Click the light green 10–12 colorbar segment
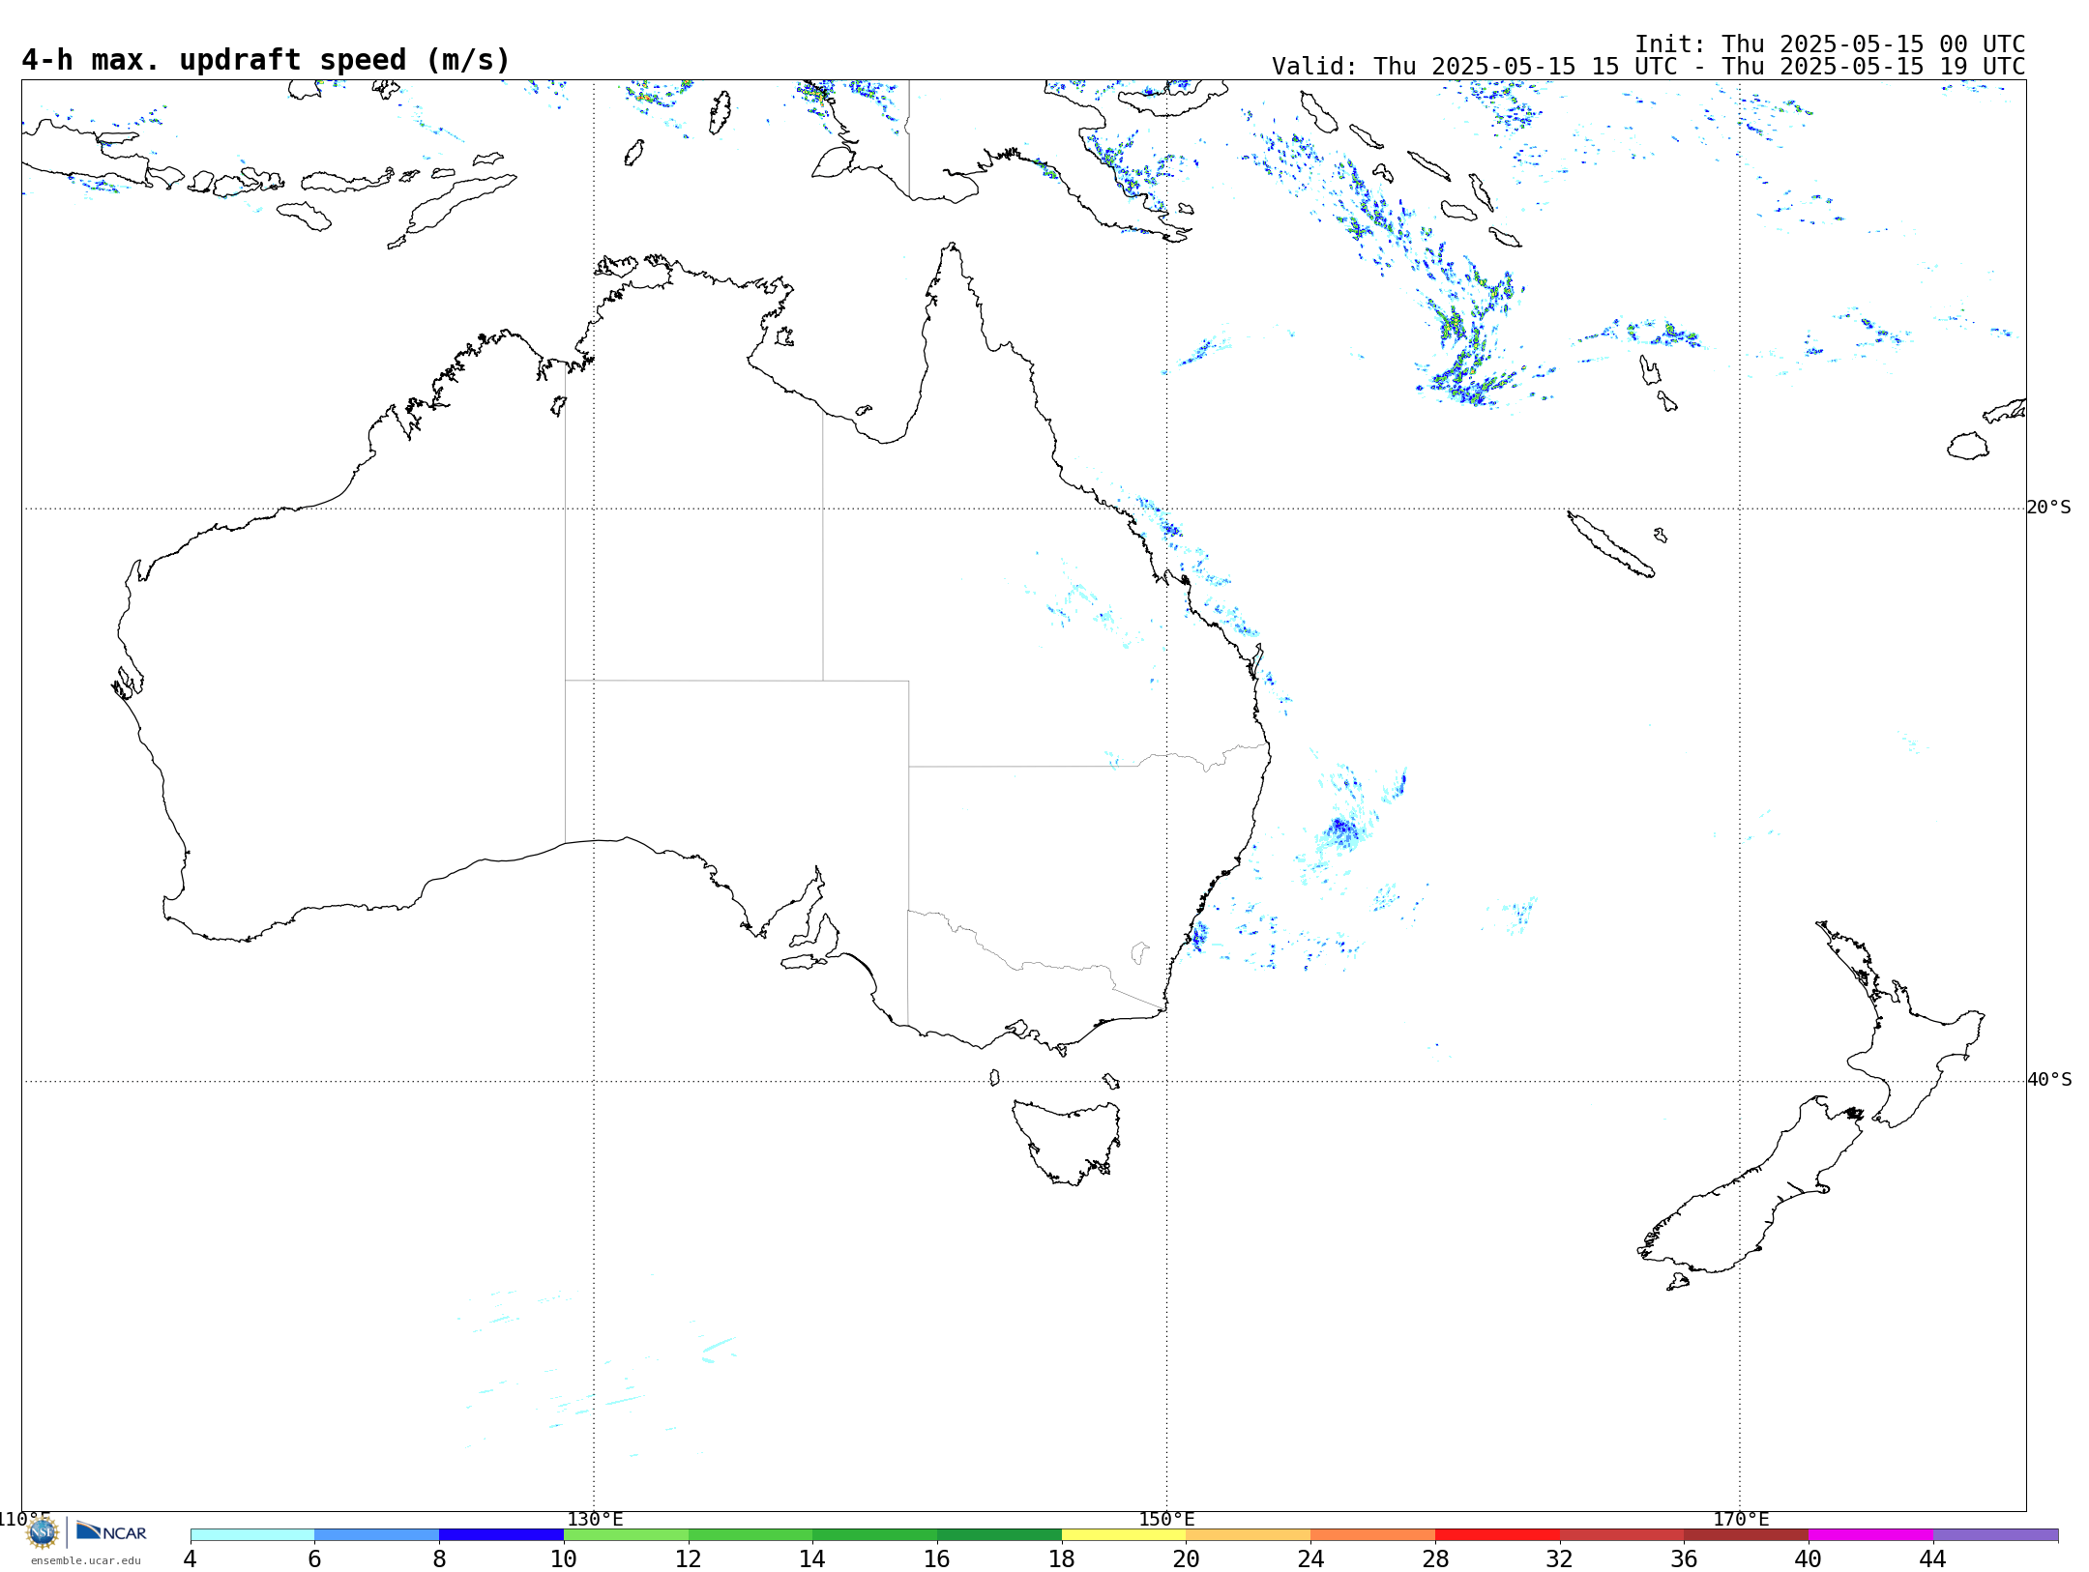Screen dimensions: 2089x1572 pos(626,1535)
